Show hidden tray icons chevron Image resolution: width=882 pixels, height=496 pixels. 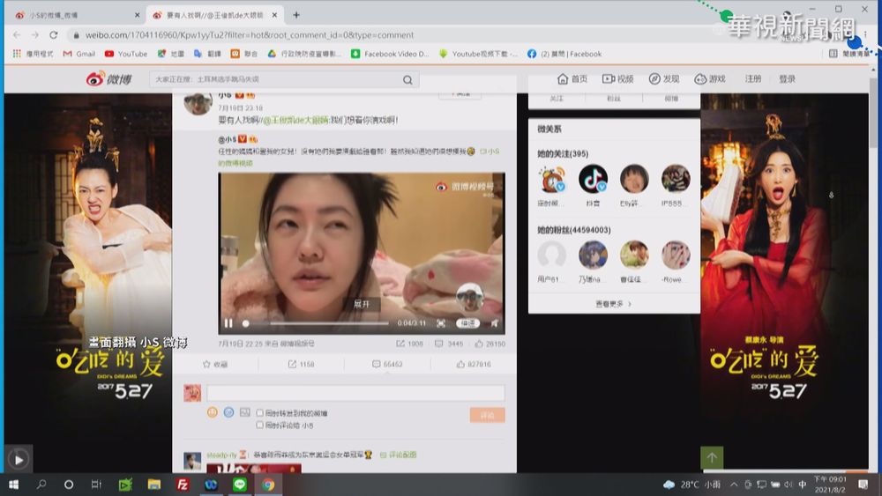click(734, 485)
